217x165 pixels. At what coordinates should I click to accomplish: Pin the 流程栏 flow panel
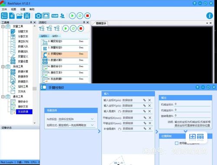[84, 22]
